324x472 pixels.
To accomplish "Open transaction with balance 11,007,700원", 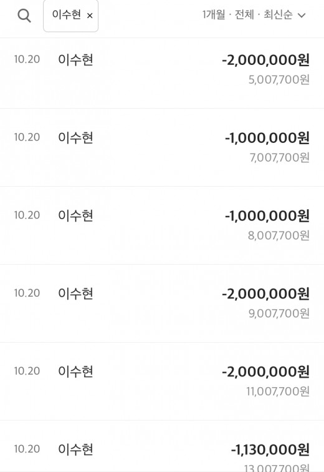I will pos(162,381).
